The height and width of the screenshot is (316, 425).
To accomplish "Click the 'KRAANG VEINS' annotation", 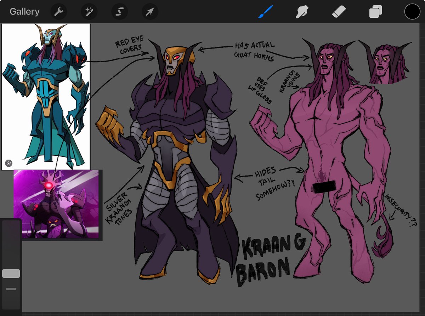I will [x=289, y=82].
